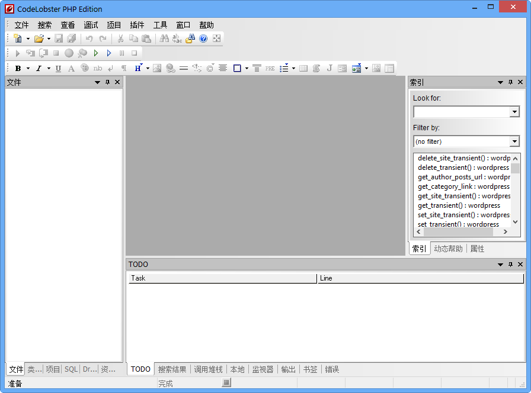Image resolution: width=531 pixels, height=393 pixels.
Task: Click the hyperlink globe icon
Action: pyautogui.click(x=170, y=68)
